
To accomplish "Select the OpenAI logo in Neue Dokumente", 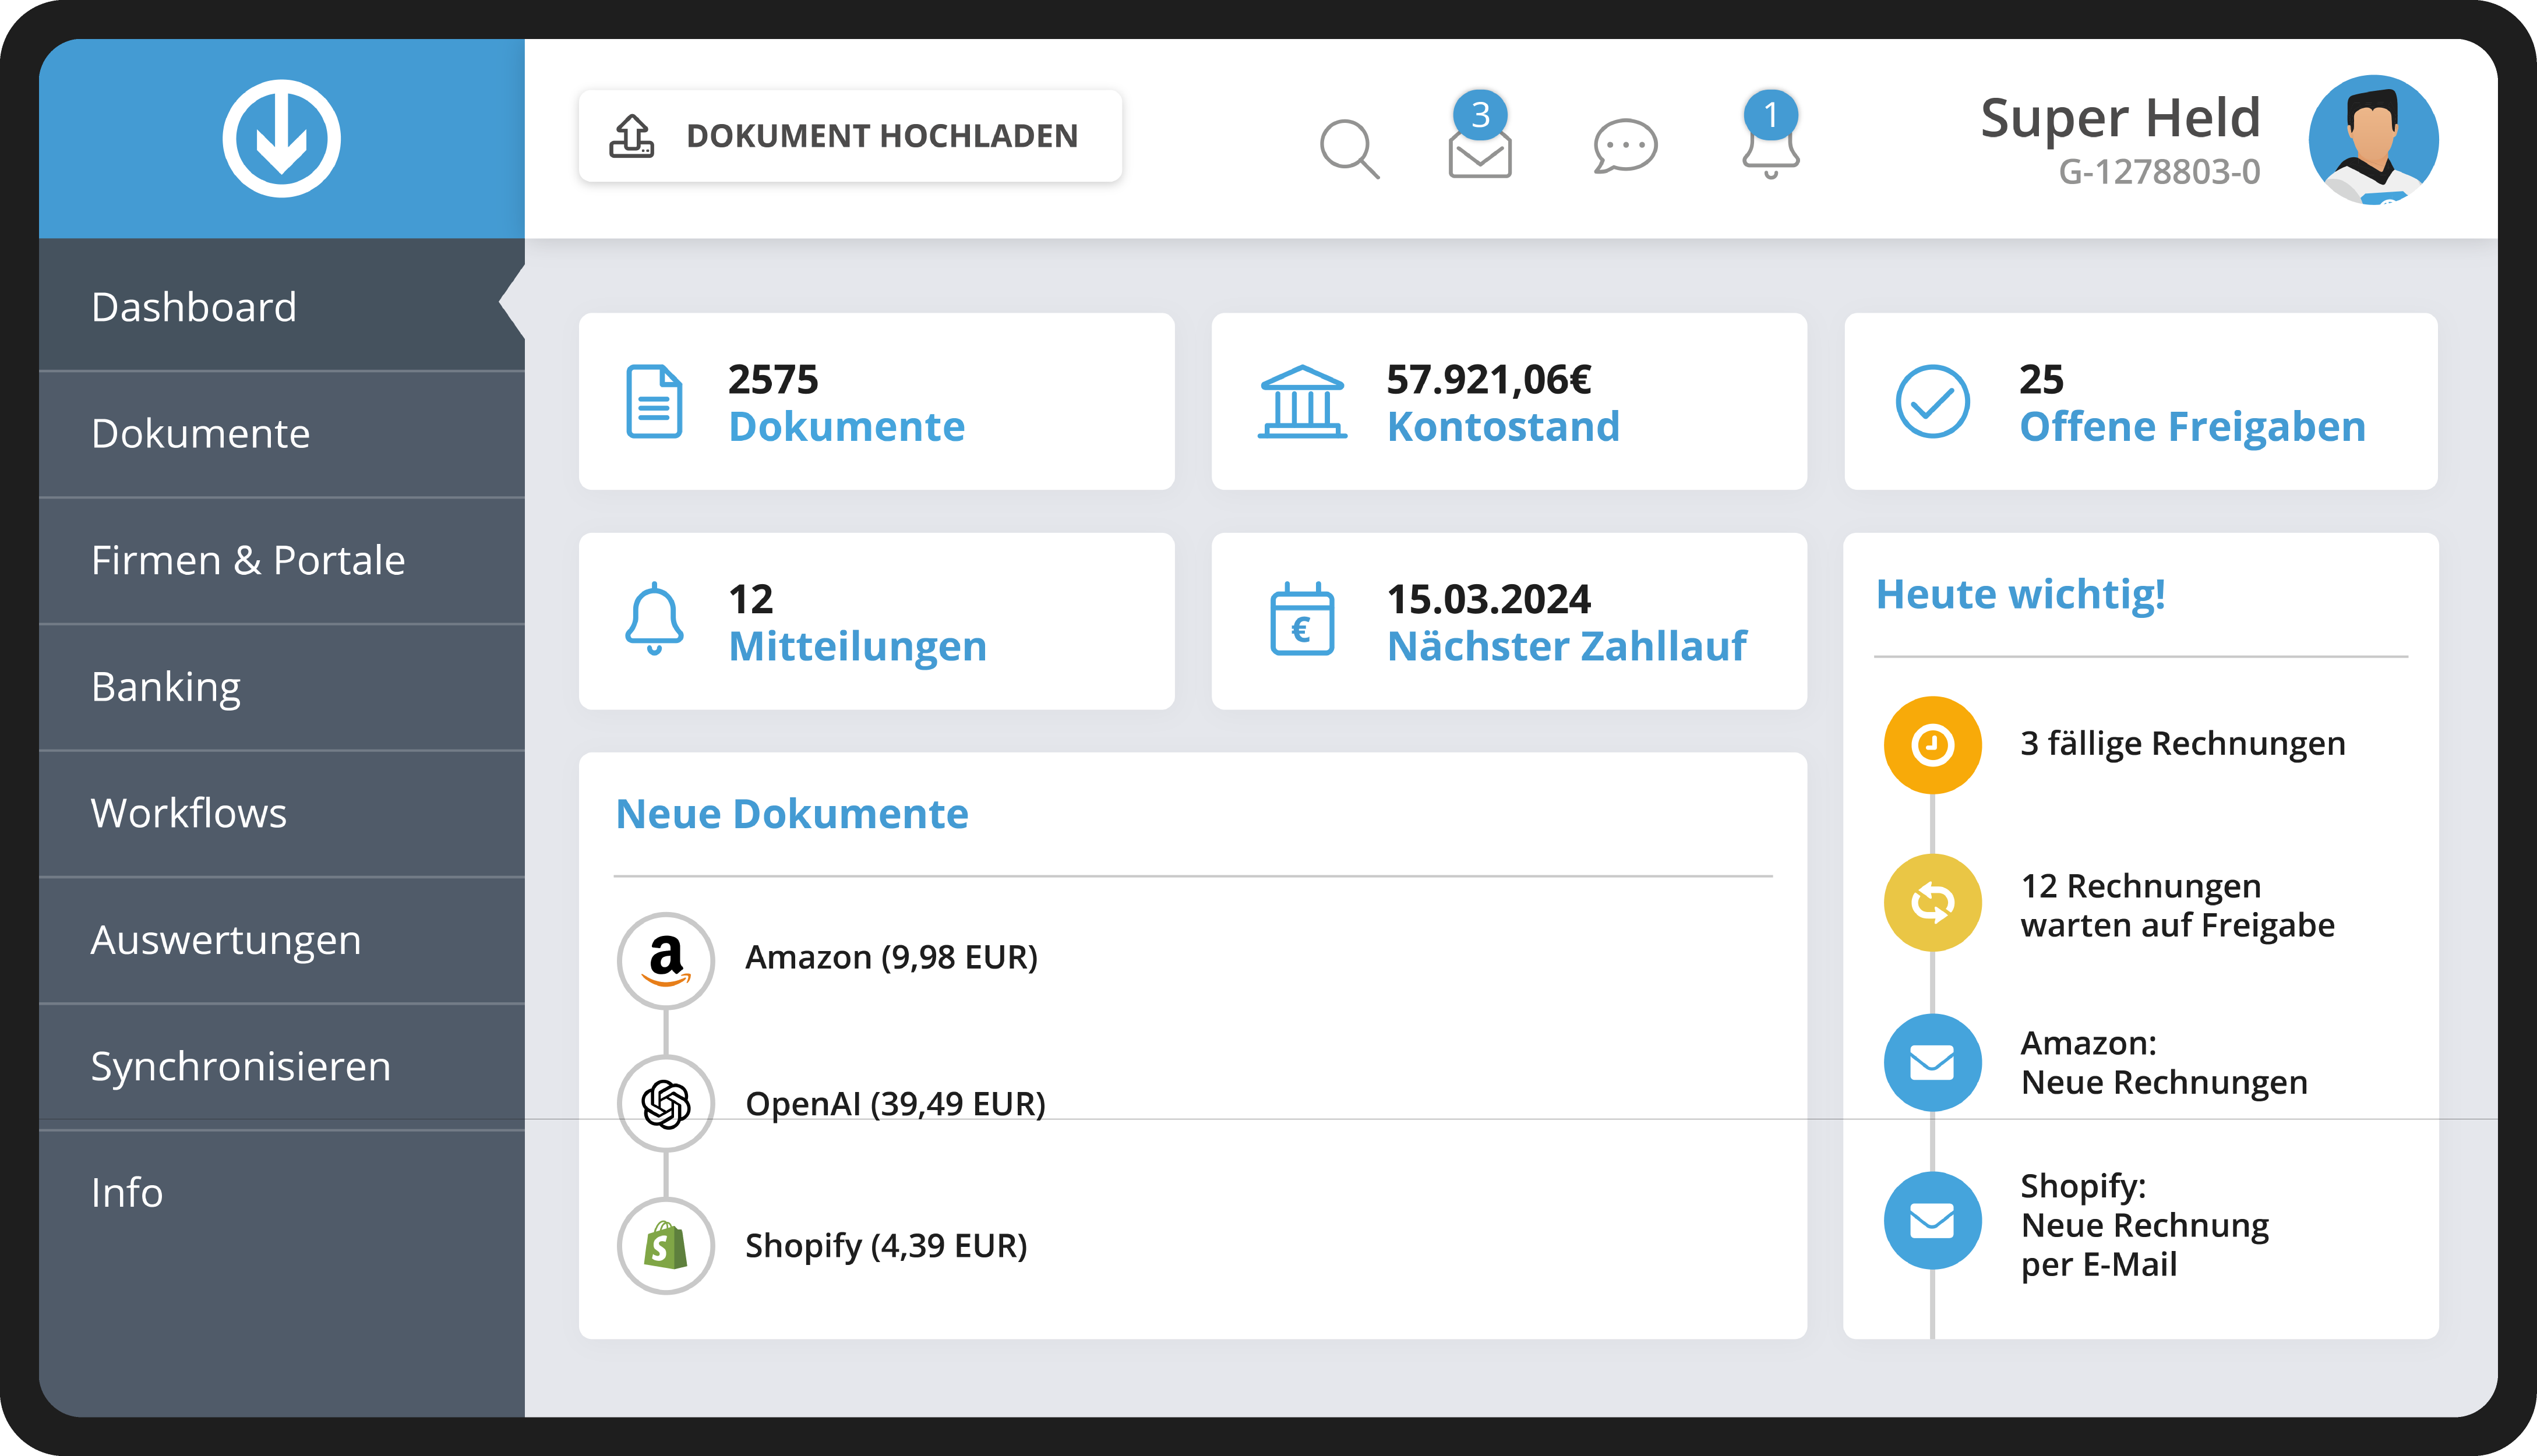I will [x=665, y=1104].
